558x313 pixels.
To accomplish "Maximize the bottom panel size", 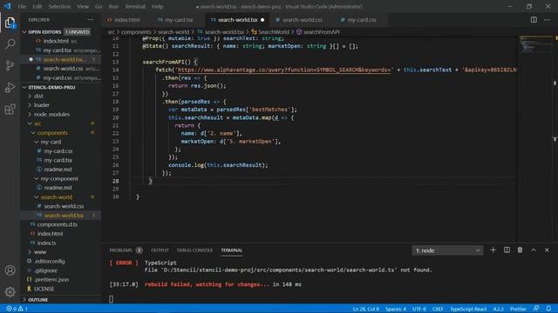I will (534, 250).
